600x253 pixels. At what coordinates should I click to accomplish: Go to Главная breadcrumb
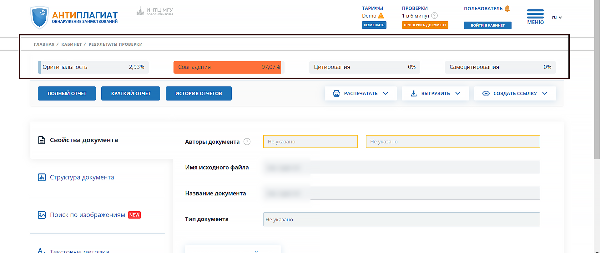(x=44, y=44)
